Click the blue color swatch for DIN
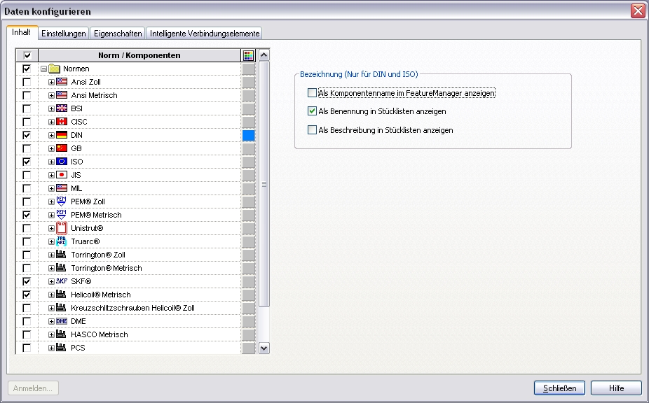 [x=248, y=135]
